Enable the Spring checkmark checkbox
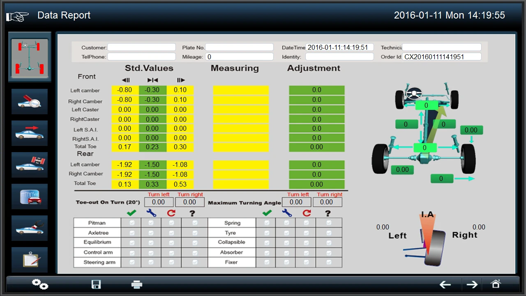The width and height of the screenshot is (526, 296). click(266, 222)
